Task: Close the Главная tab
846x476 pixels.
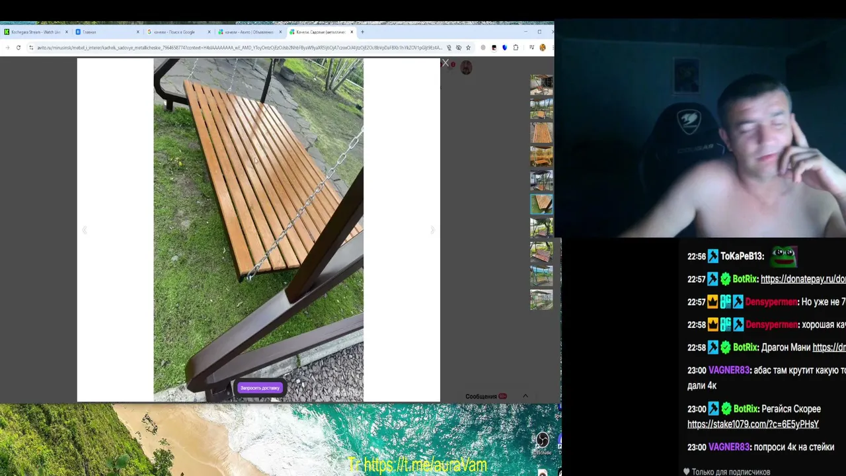Action: 137,32
